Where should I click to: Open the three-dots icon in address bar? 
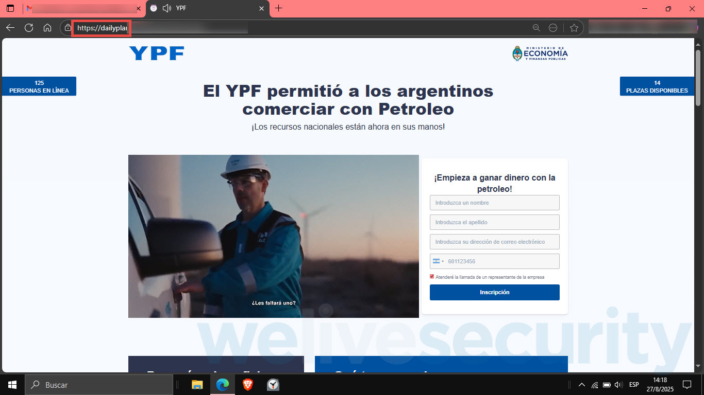(x=553, y=28)
